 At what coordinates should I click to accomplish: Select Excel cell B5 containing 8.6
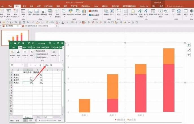28,83
